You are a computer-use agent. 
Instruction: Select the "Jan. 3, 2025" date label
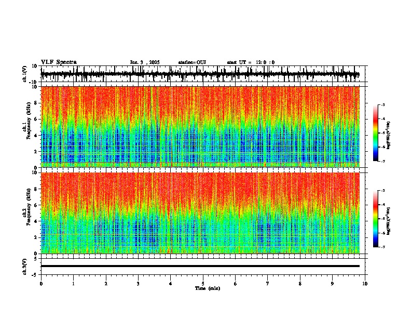pyautogui.click(x=145, y=62)
